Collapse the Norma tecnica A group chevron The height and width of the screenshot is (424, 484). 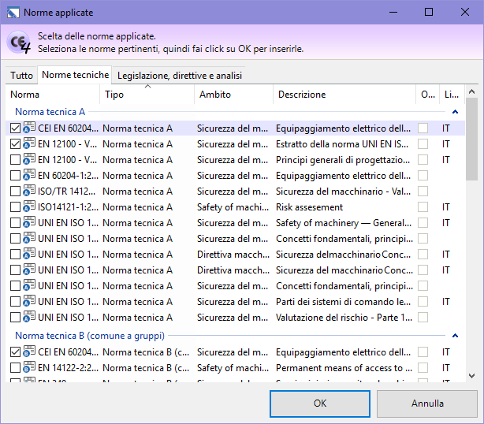click(x=455, y=112)
